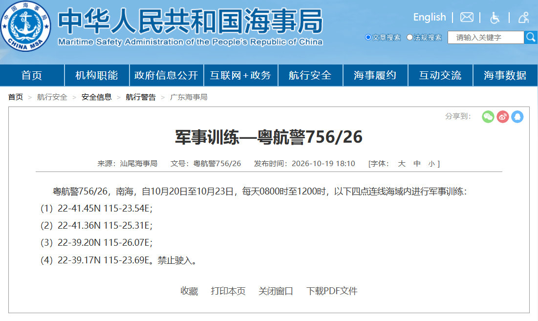Screen dimensions: 538x321
Task: Share article to WeChat
Action: point(488,117)
